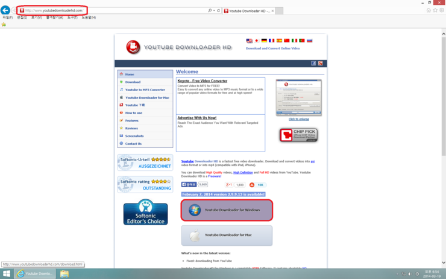
Task: Open the Favorites star icon at top right
Action: (x=435, y=10)
